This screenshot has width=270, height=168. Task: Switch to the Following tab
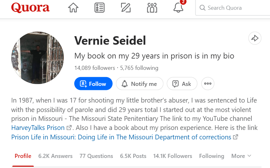point(211,156)
